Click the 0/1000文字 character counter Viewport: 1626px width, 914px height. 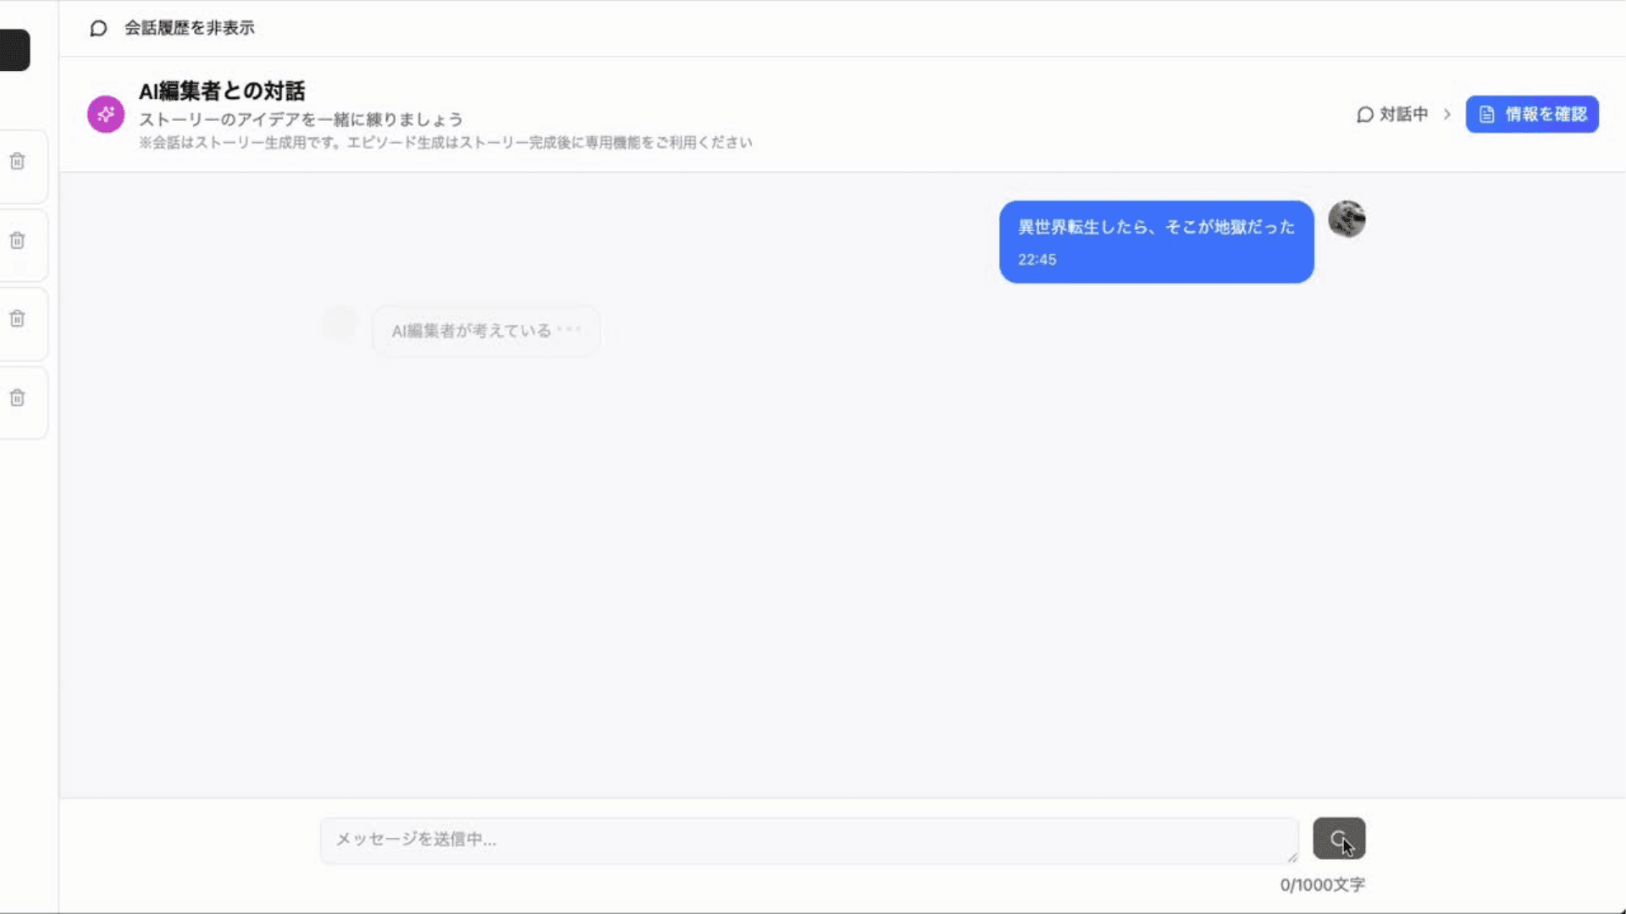tap(1323, 884)
